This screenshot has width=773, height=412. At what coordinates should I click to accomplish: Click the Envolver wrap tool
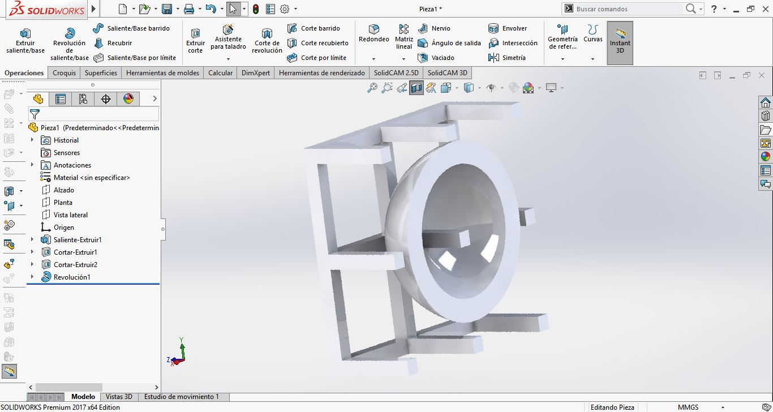coord(508,28)
